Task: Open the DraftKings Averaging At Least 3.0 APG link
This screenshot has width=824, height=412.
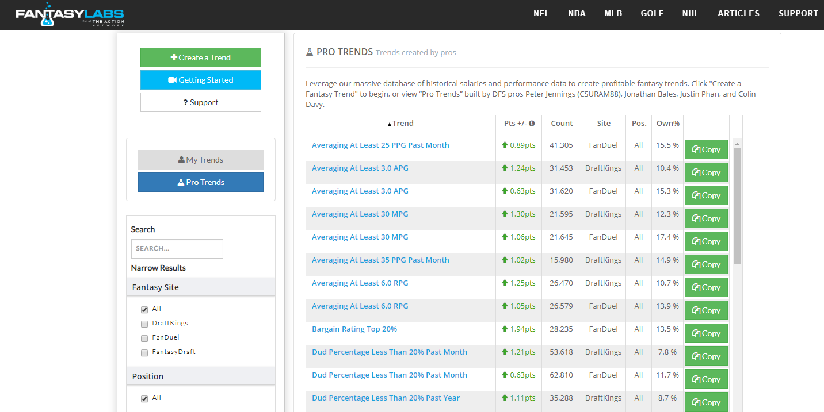Action: 360,168
